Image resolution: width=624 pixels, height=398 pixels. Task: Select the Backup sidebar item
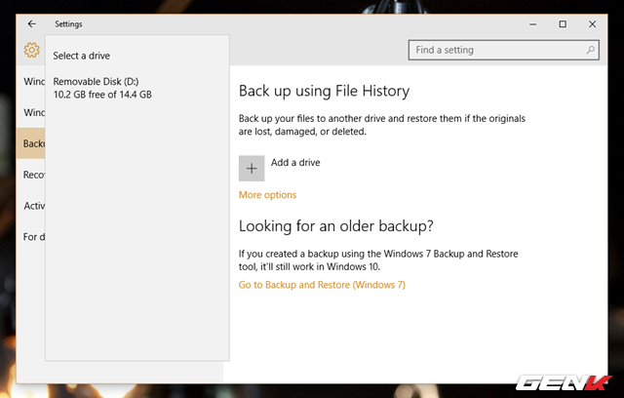click(x=30, y=143)
